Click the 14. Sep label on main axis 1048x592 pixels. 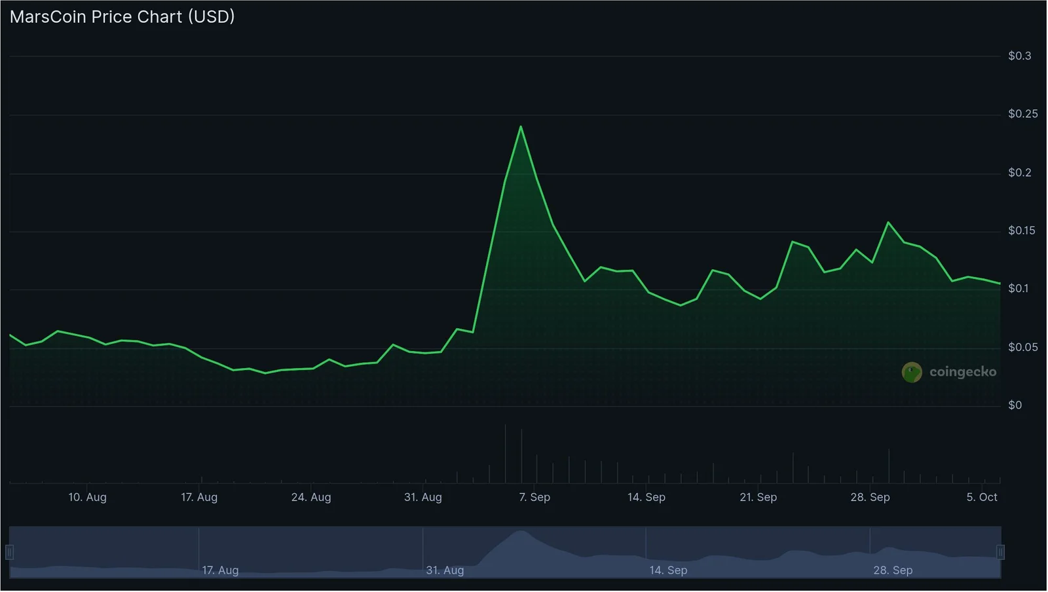646,498
